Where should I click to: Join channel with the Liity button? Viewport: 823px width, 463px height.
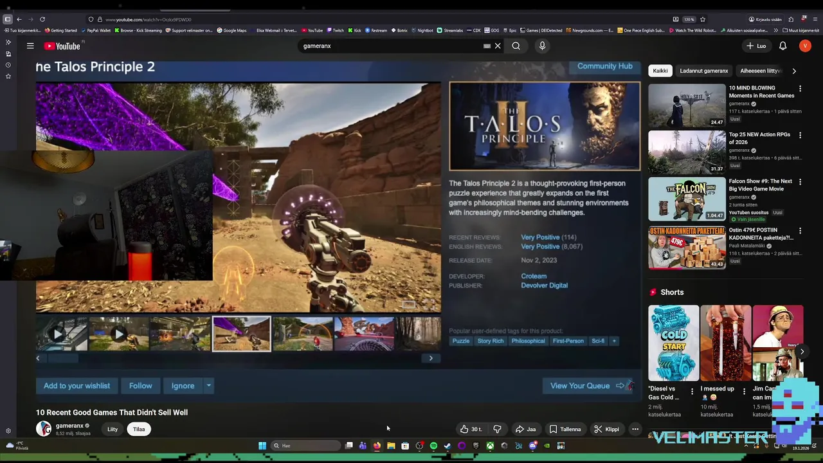(x=113, y=429)
